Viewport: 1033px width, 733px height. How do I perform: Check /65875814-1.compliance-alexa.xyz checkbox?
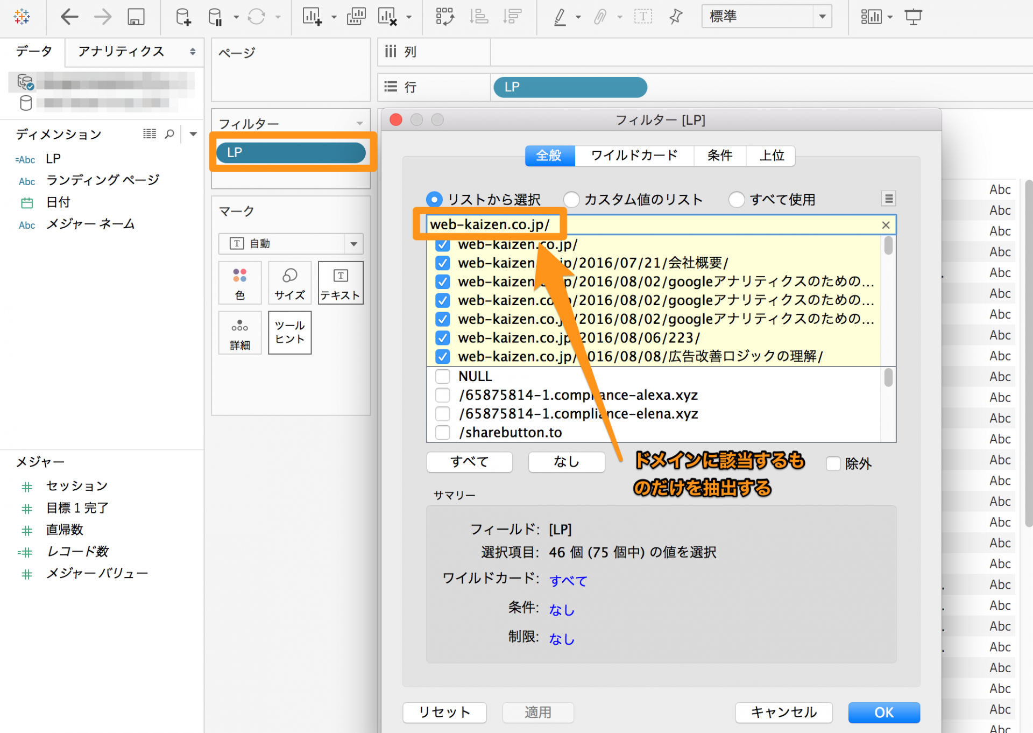click(443, 396)
